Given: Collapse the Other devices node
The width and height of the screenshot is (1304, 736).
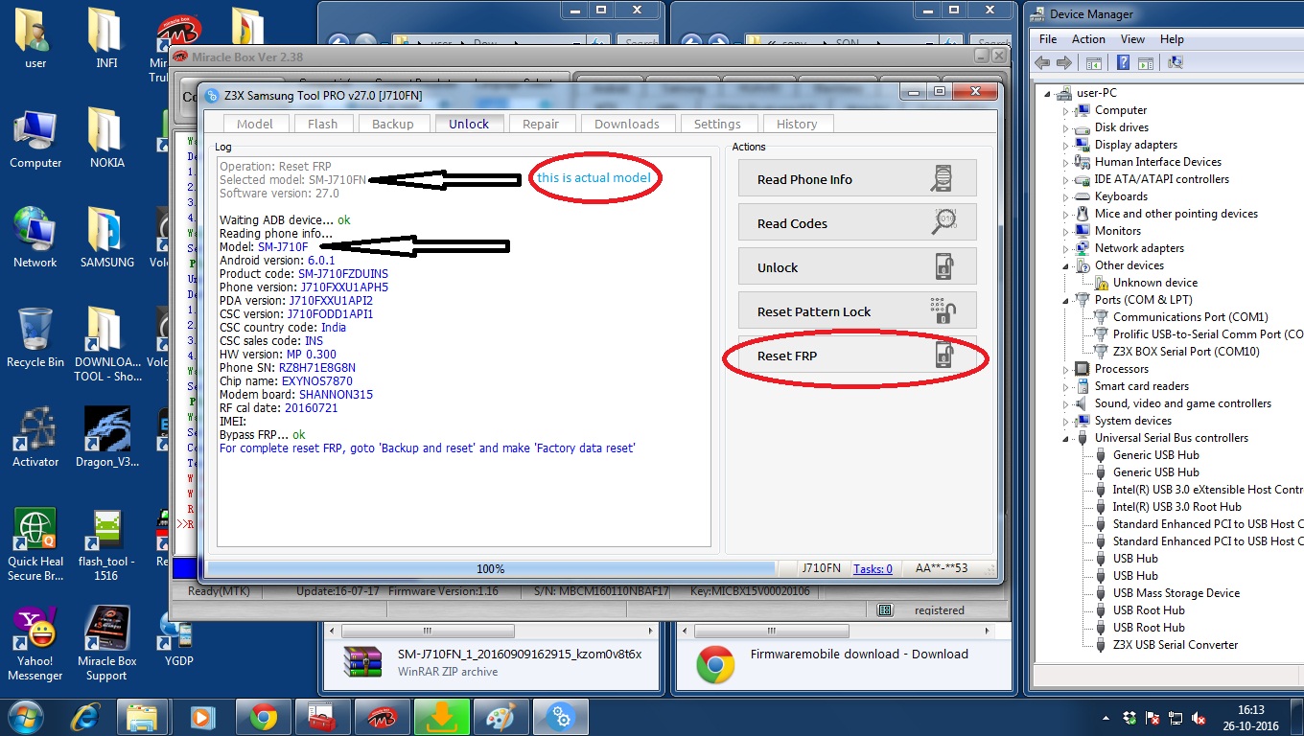Looking at the screenshot, I should coord(1065,265).
